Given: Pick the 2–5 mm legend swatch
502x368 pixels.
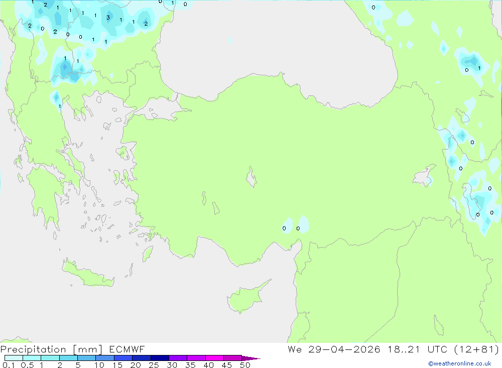Looking at the screenshot, I should pos(68,358).
